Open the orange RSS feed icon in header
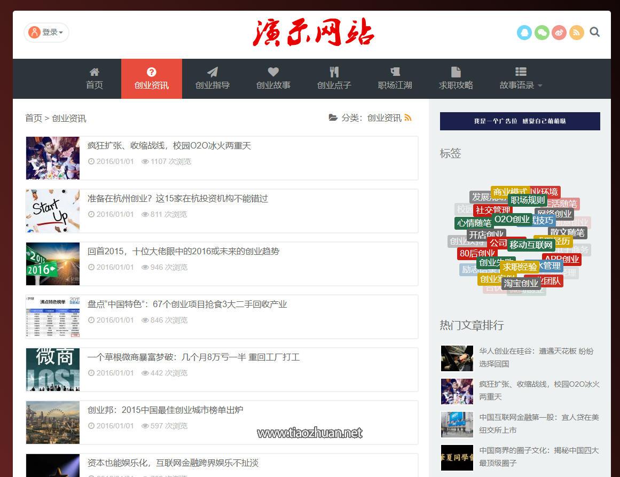The height and width of the screenshot is (477, 620). (x=577, y=33)
